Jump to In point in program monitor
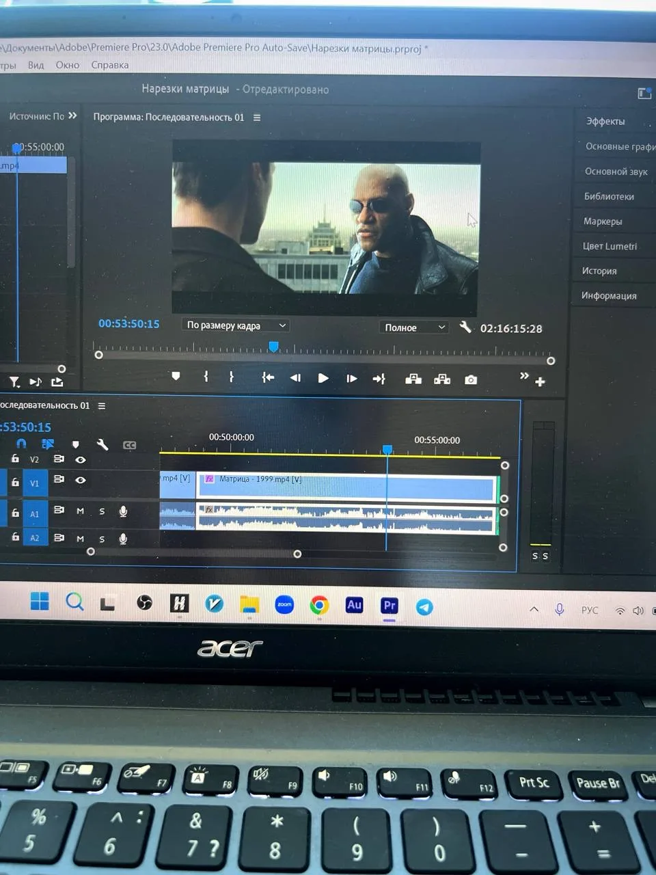Viewport: 656px width, 875px height. tap(268, 377)
